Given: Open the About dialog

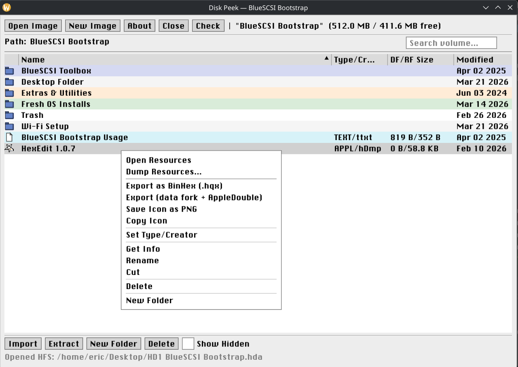Looking at the screenshot, I should pos(139,25).
